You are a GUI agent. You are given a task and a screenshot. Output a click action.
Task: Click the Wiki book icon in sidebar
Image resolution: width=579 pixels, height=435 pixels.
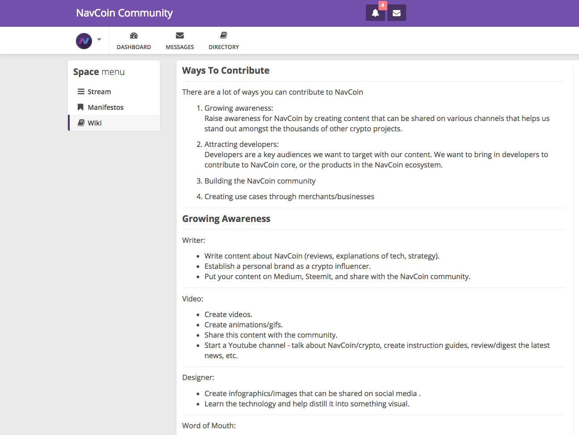[x=81, y=123]
